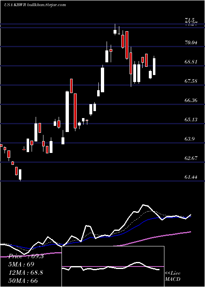
Task: Select the 61.44 price level label
Action: [191, 177]
